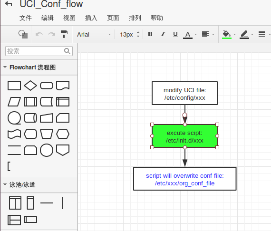Pick the sequential data circle shape
The image size is (271, 231).
pos(14,118)
